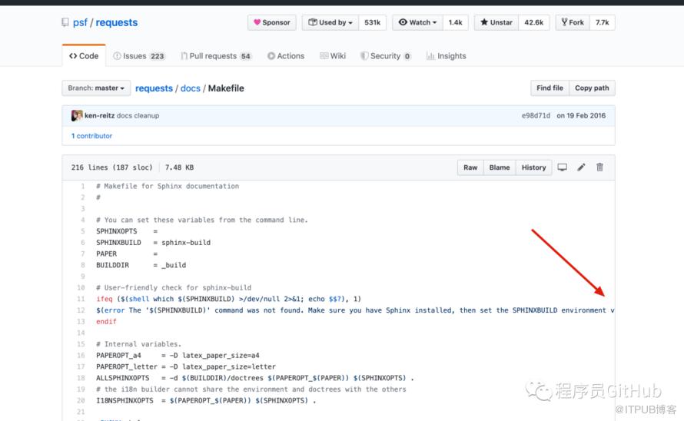
Task: Click the Issues tab circle icon
Action: point(117,56)
